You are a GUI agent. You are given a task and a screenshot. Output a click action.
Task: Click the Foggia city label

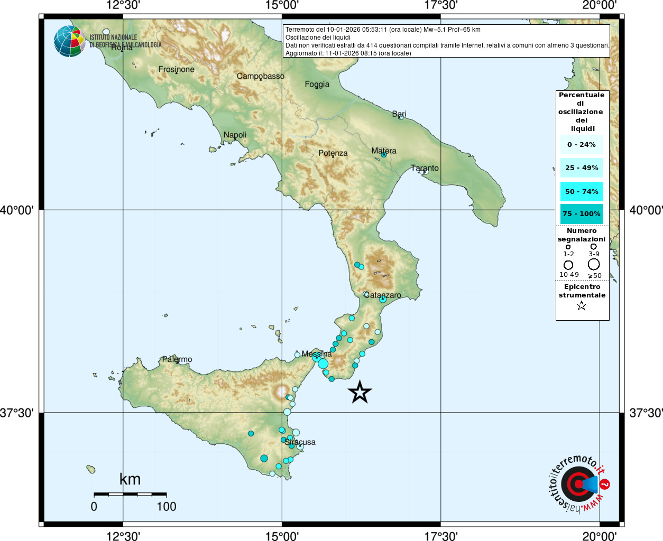click(317, 84)
